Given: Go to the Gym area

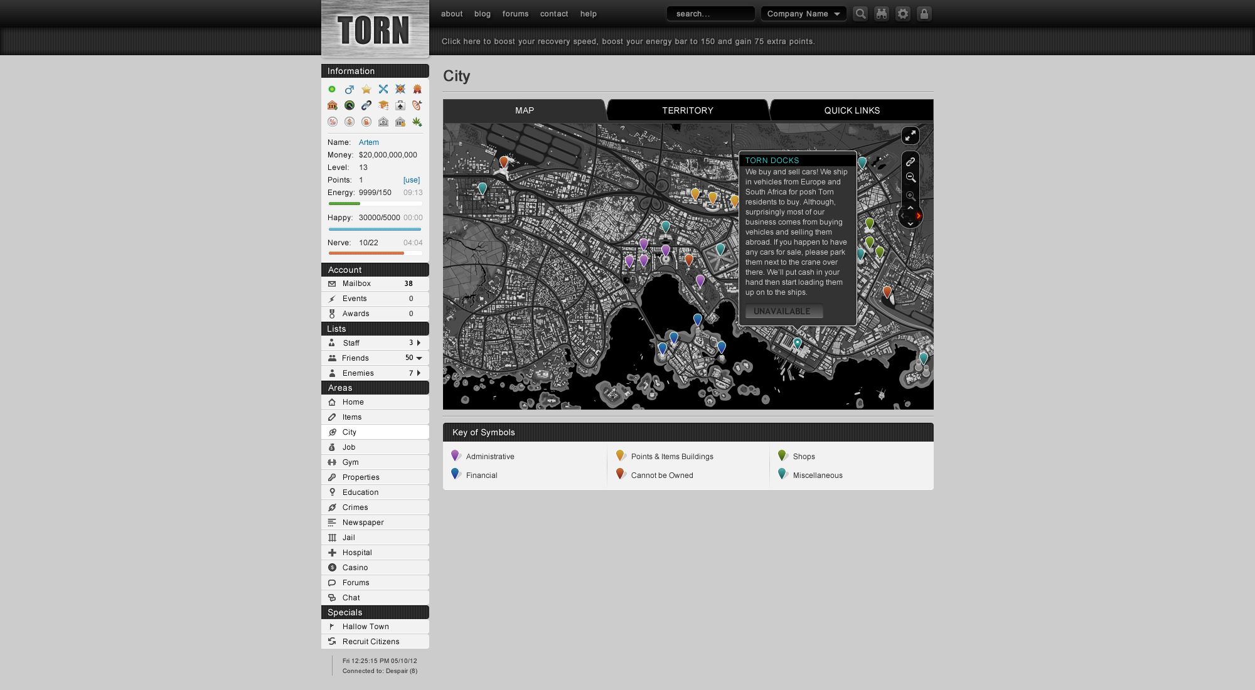Looking at the screenshot, I should coord(375,462).
